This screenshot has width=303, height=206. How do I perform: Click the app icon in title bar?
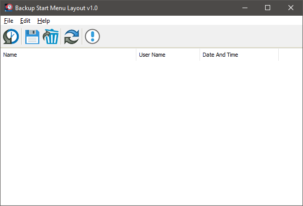coord(8,8)
